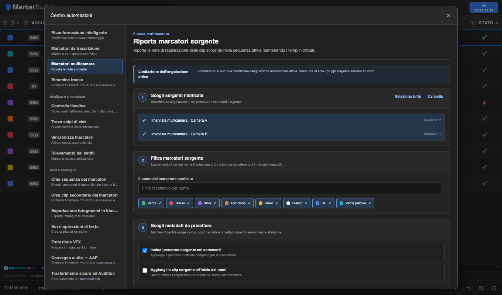Click the marker color palette header icon
The image size is (502, 295).
pos(13,23)
